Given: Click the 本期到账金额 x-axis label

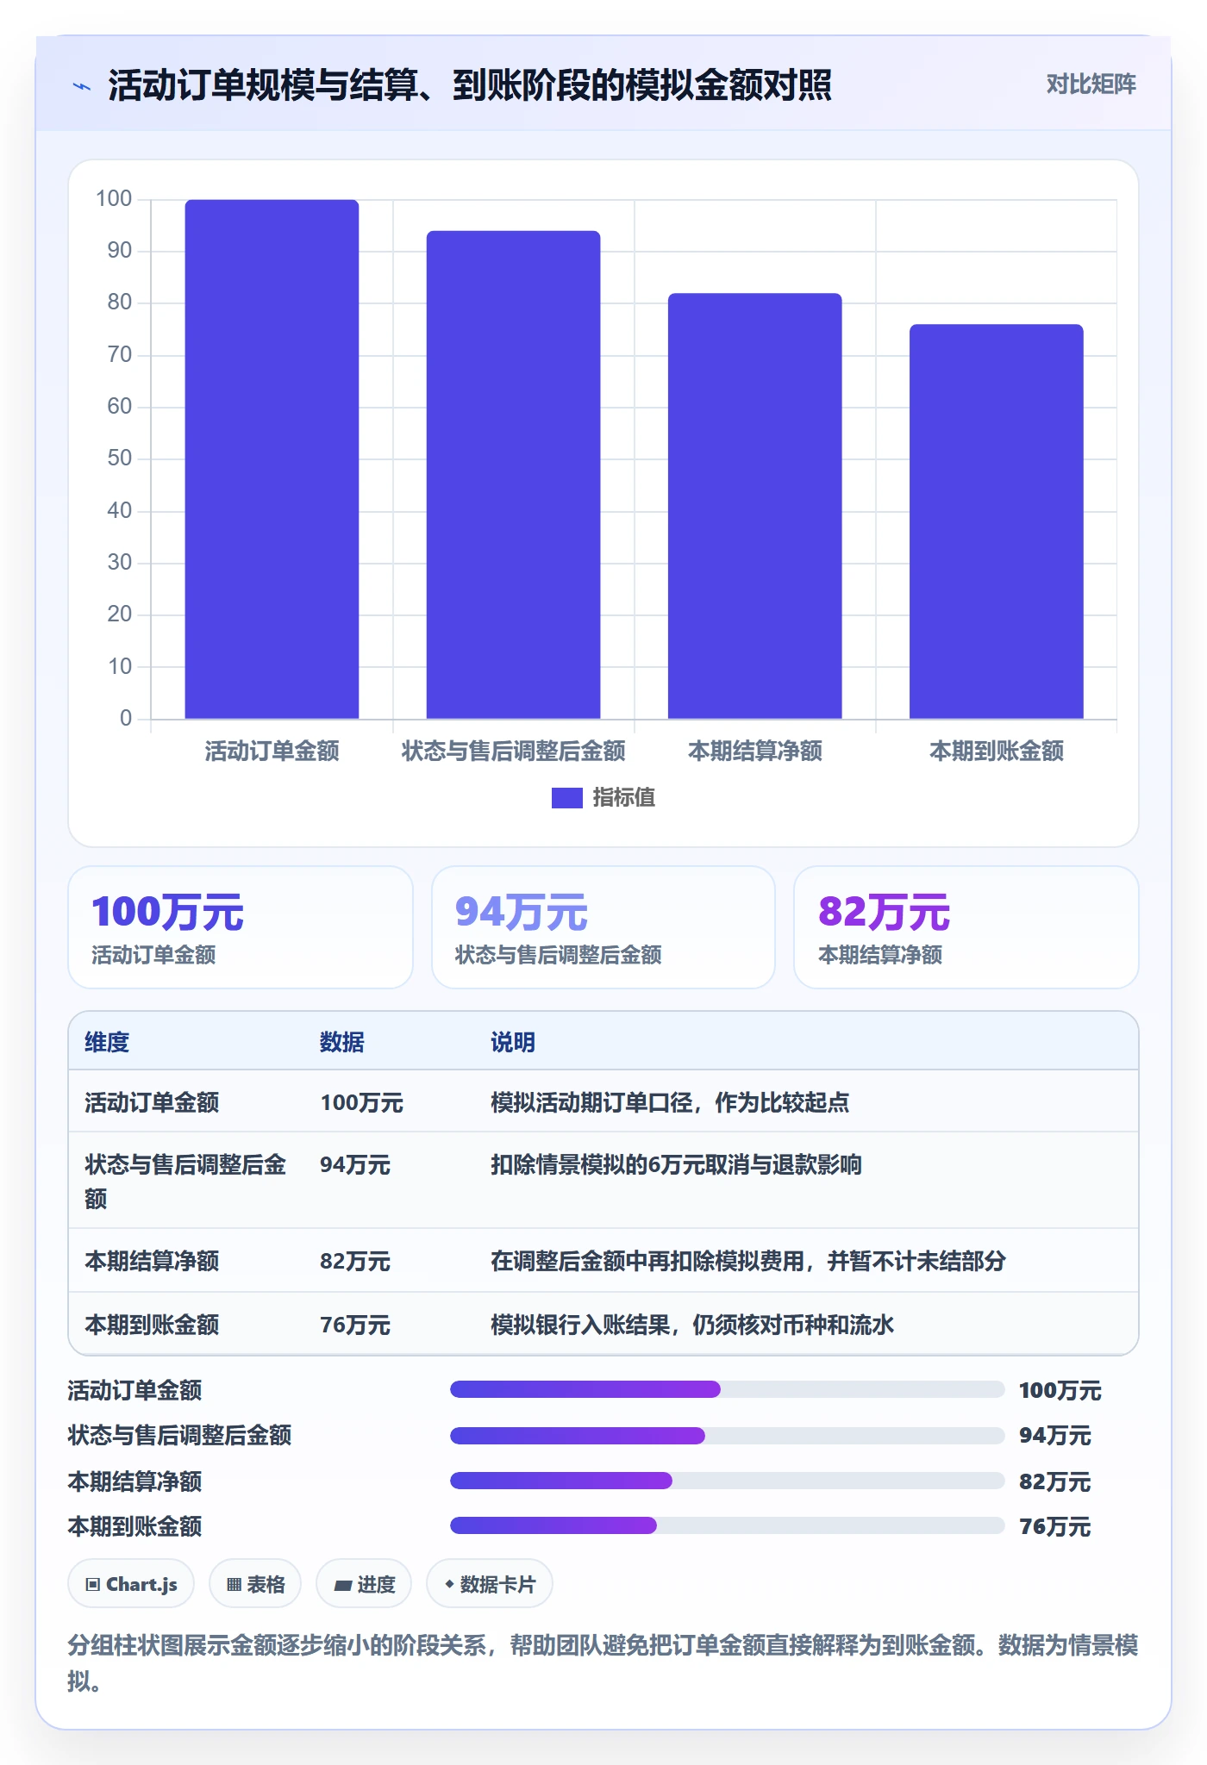Looking at the screenshot, I should 996,752.
